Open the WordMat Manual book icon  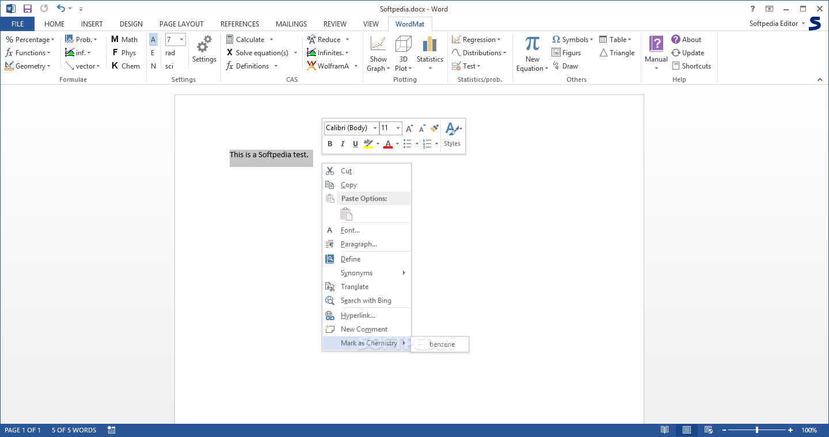pyautogui.click(x=656, y=45)
